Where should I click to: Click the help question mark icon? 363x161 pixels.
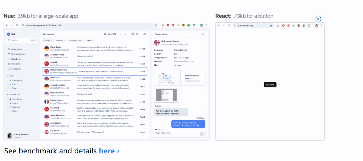click(x=144, y=34)
